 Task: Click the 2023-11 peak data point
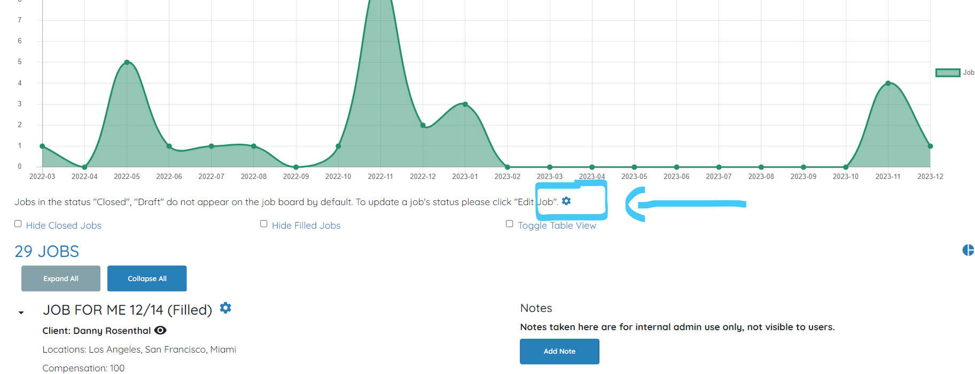point(888,83)
